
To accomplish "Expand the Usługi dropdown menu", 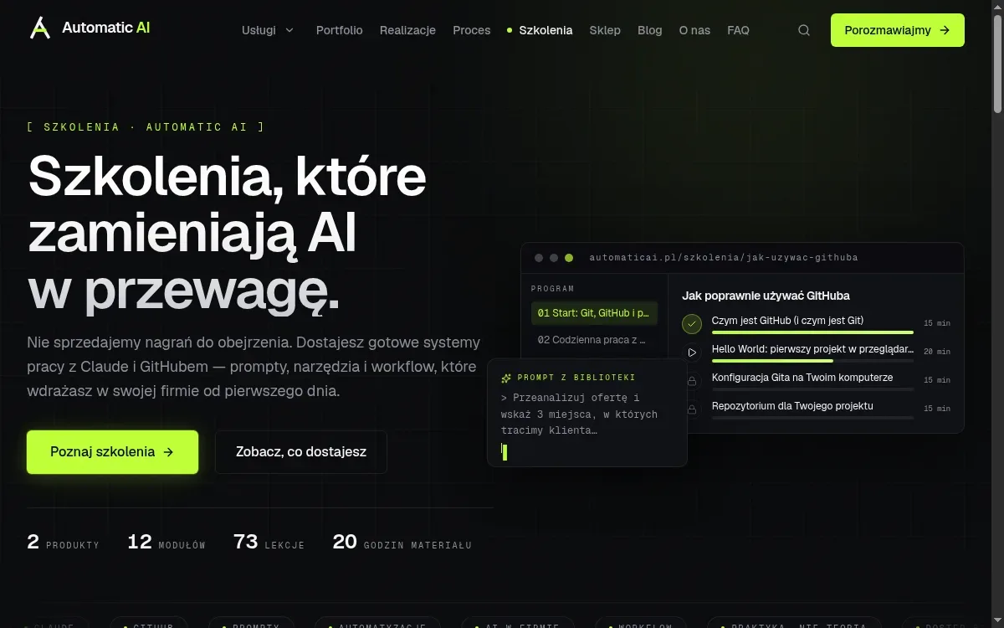I will pos(268,30).
